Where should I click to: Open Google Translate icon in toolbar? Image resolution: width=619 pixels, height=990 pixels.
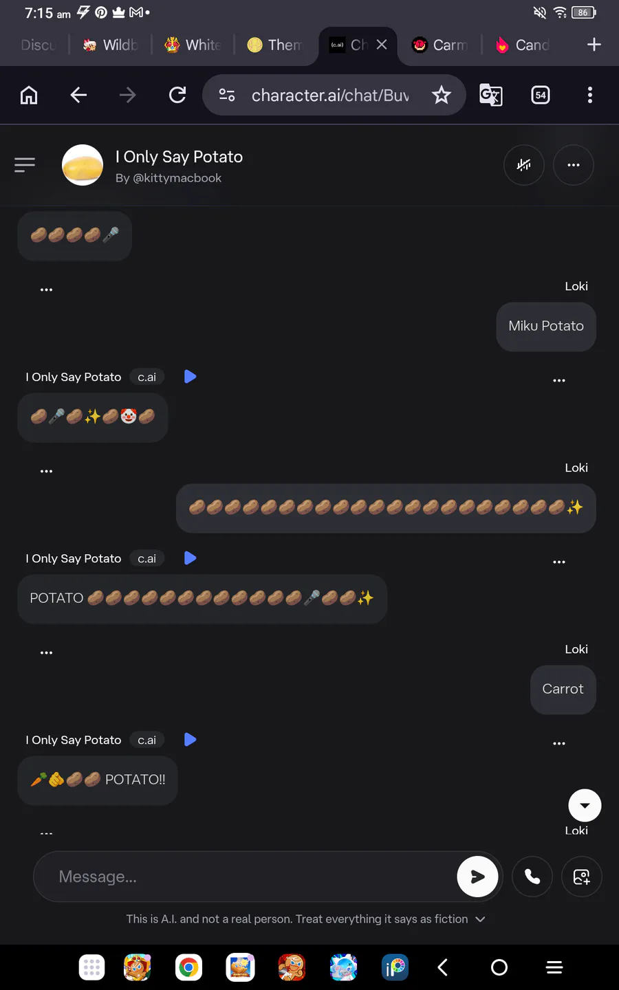click(491, 95)
